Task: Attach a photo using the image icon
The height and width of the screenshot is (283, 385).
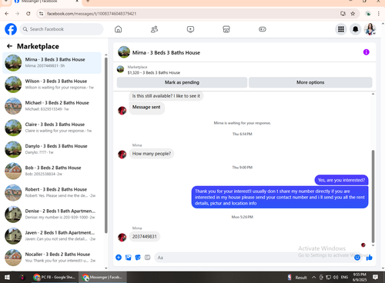Action: (128, 258)
